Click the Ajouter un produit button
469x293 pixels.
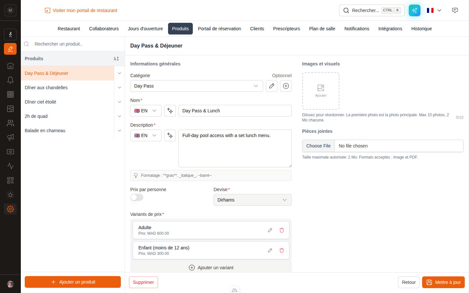coord(73,282)
